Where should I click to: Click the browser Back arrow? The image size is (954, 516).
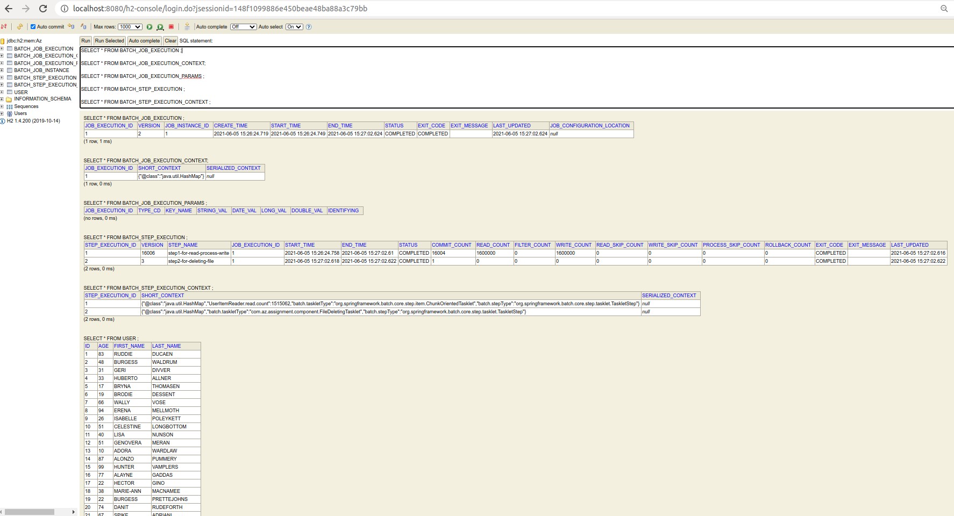[9, 9]
